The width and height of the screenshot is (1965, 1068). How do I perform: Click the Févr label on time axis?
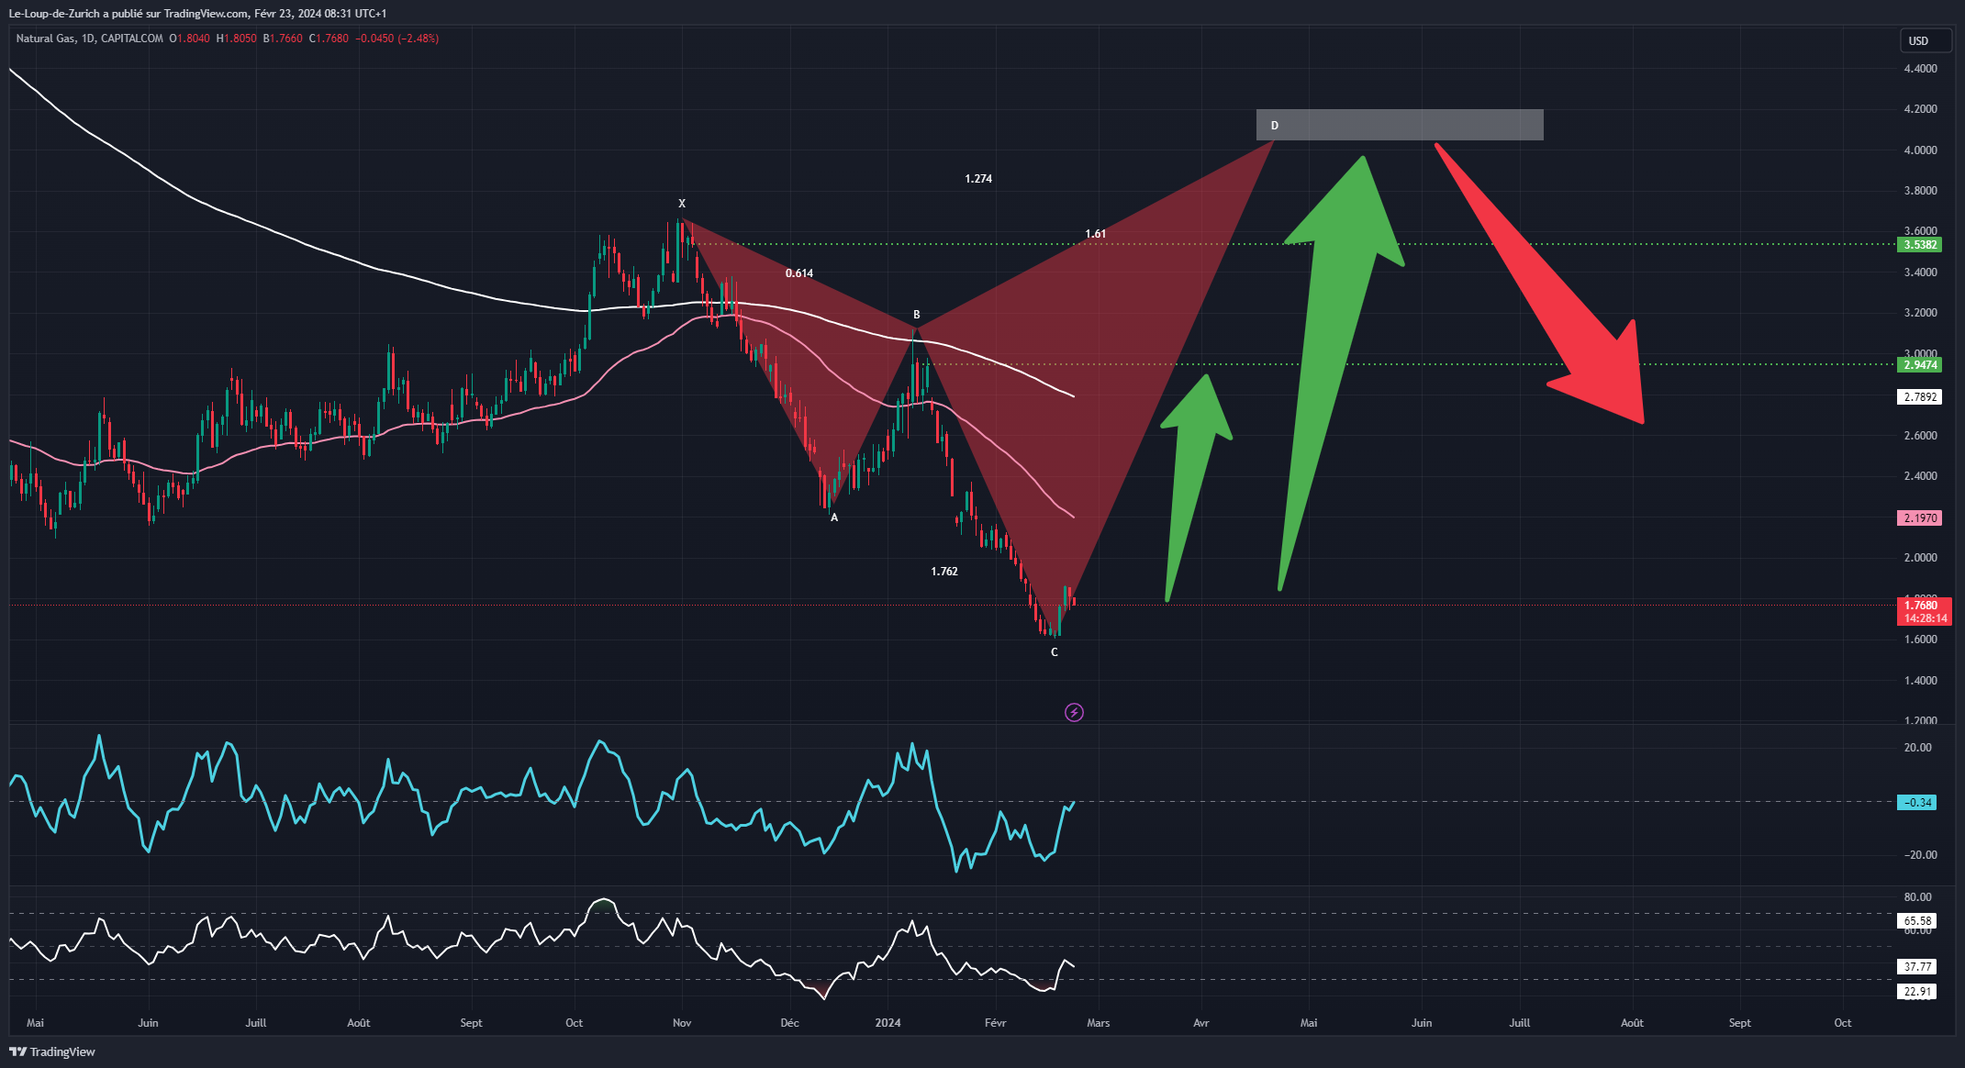[995, 1023]
